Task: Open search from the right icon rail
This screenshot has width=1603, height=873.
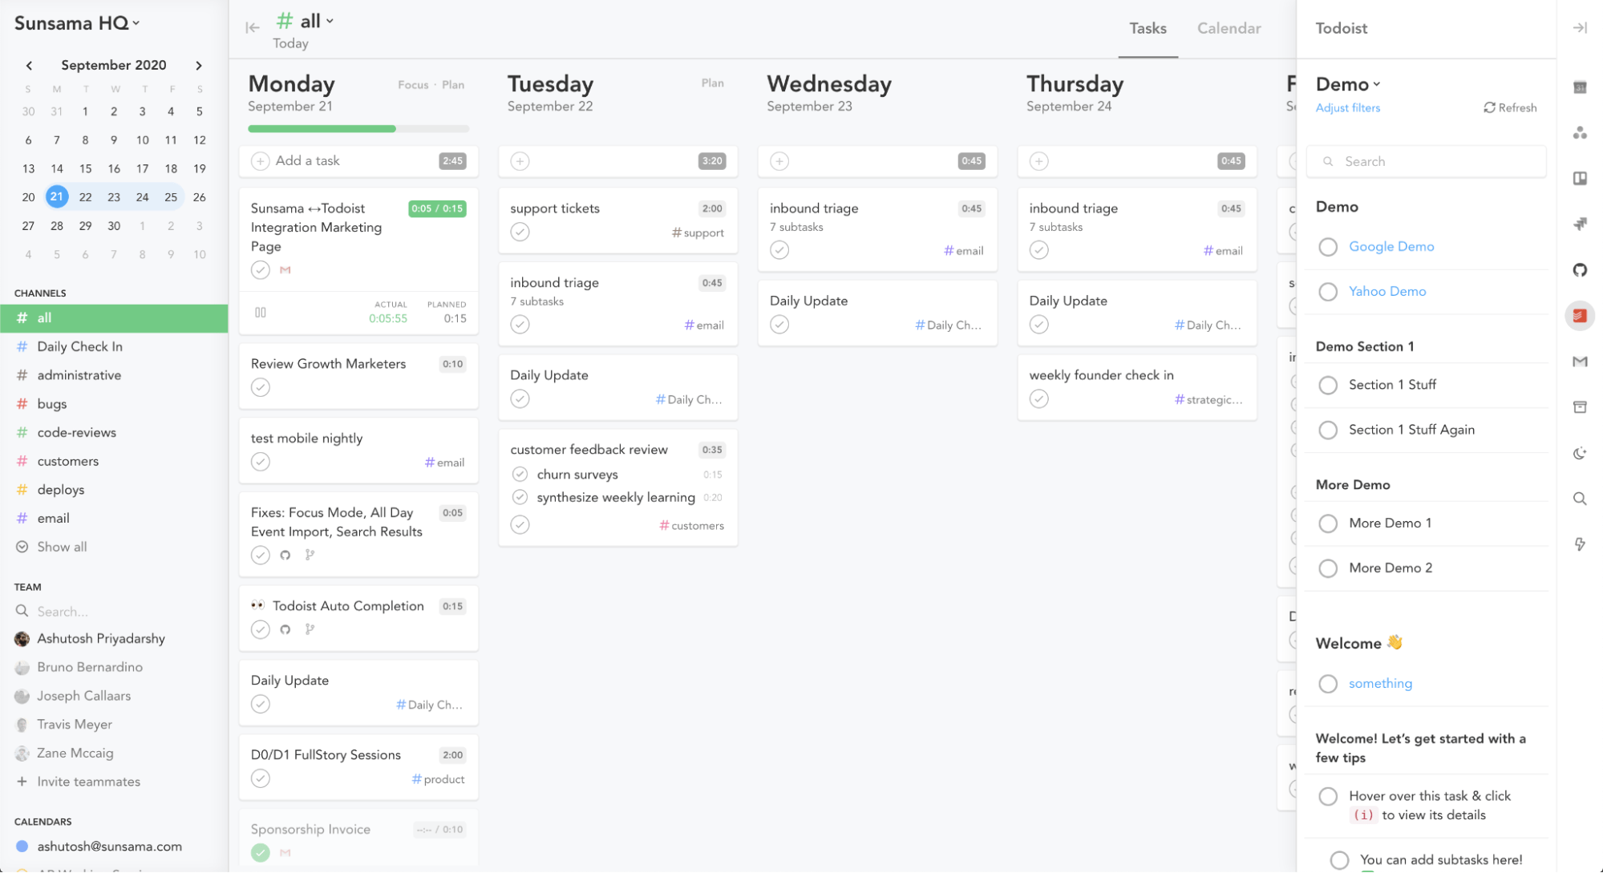Action: (1581, 499)
